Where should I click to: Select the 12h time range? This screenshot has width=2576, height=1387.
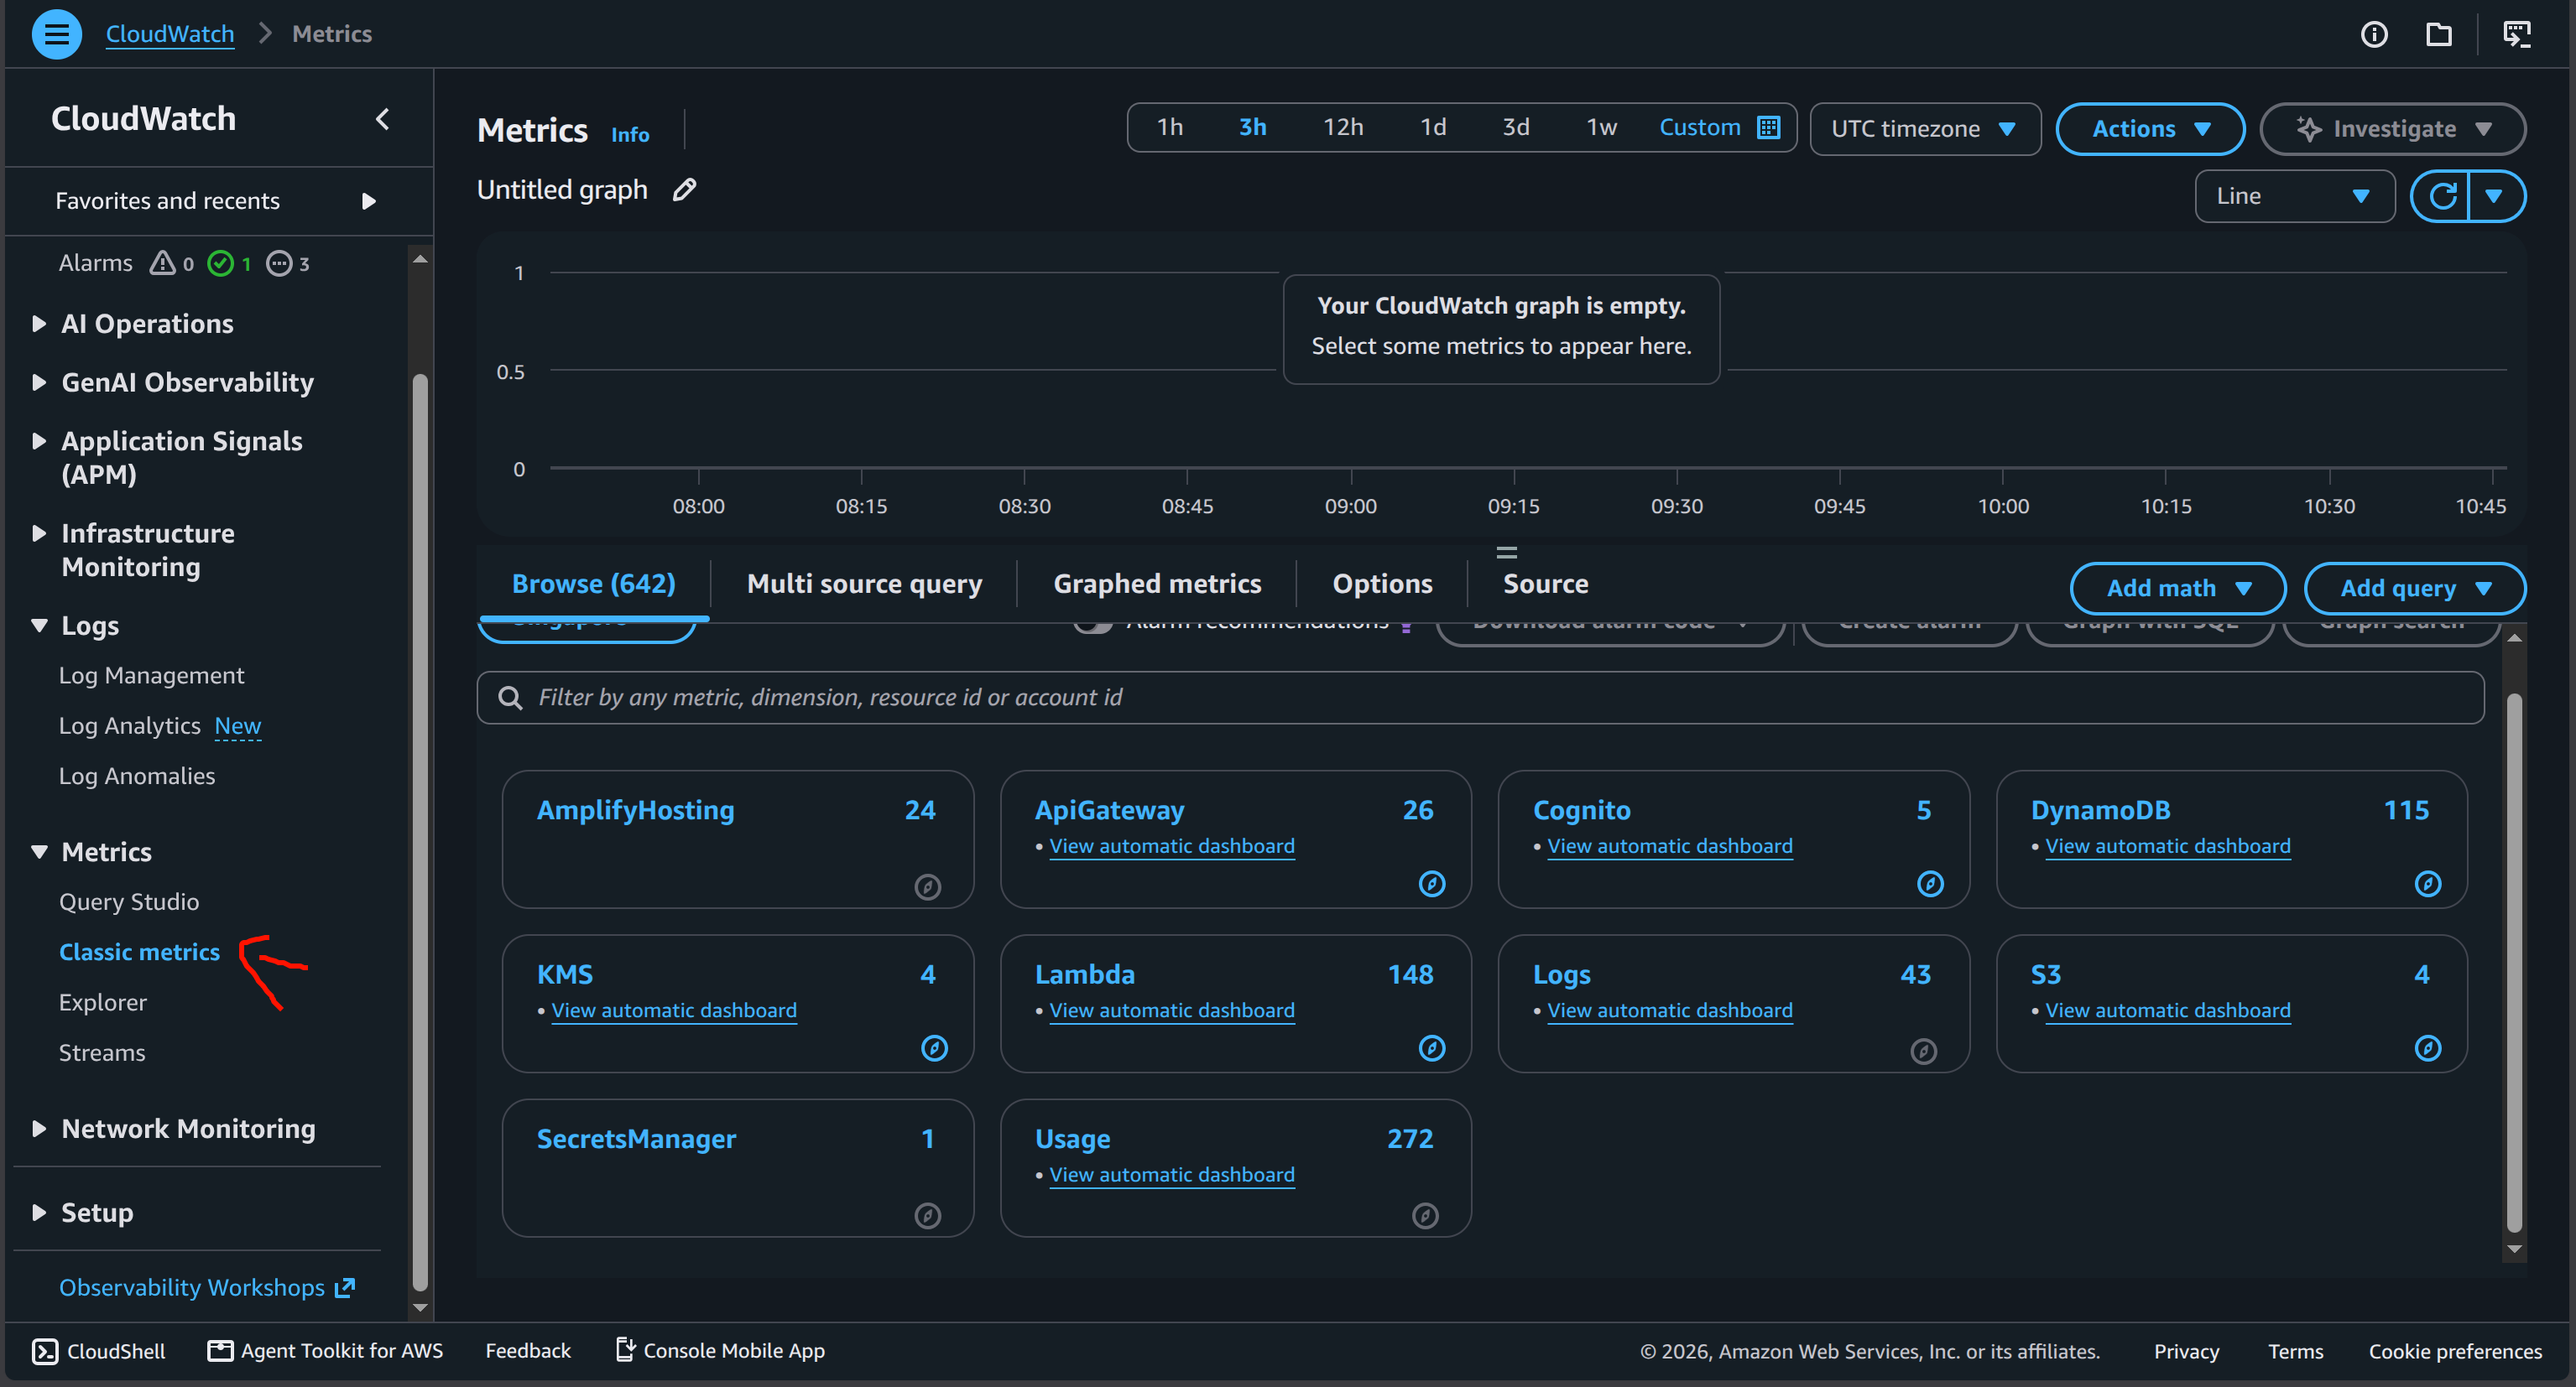tap(1342, 128)
